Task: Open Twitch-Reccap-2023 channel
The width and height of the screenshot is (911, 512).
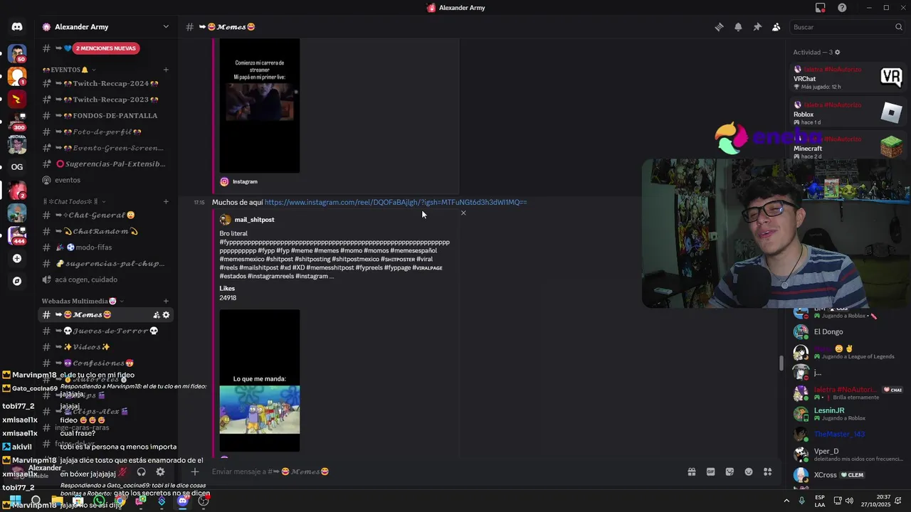Action: click(x=106, y=100)
